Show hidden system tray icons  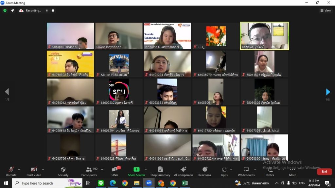pos(277,183)
